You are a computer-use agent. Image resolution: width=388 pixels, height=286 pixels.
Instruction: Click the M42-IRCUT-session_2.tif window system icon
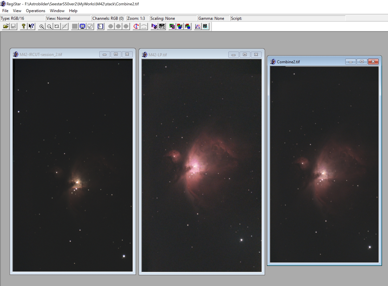pos(16,54)
